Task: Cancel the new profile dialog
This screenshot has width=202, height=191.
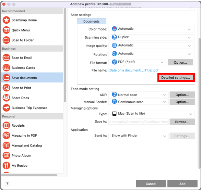Action: tap(151, 184)
